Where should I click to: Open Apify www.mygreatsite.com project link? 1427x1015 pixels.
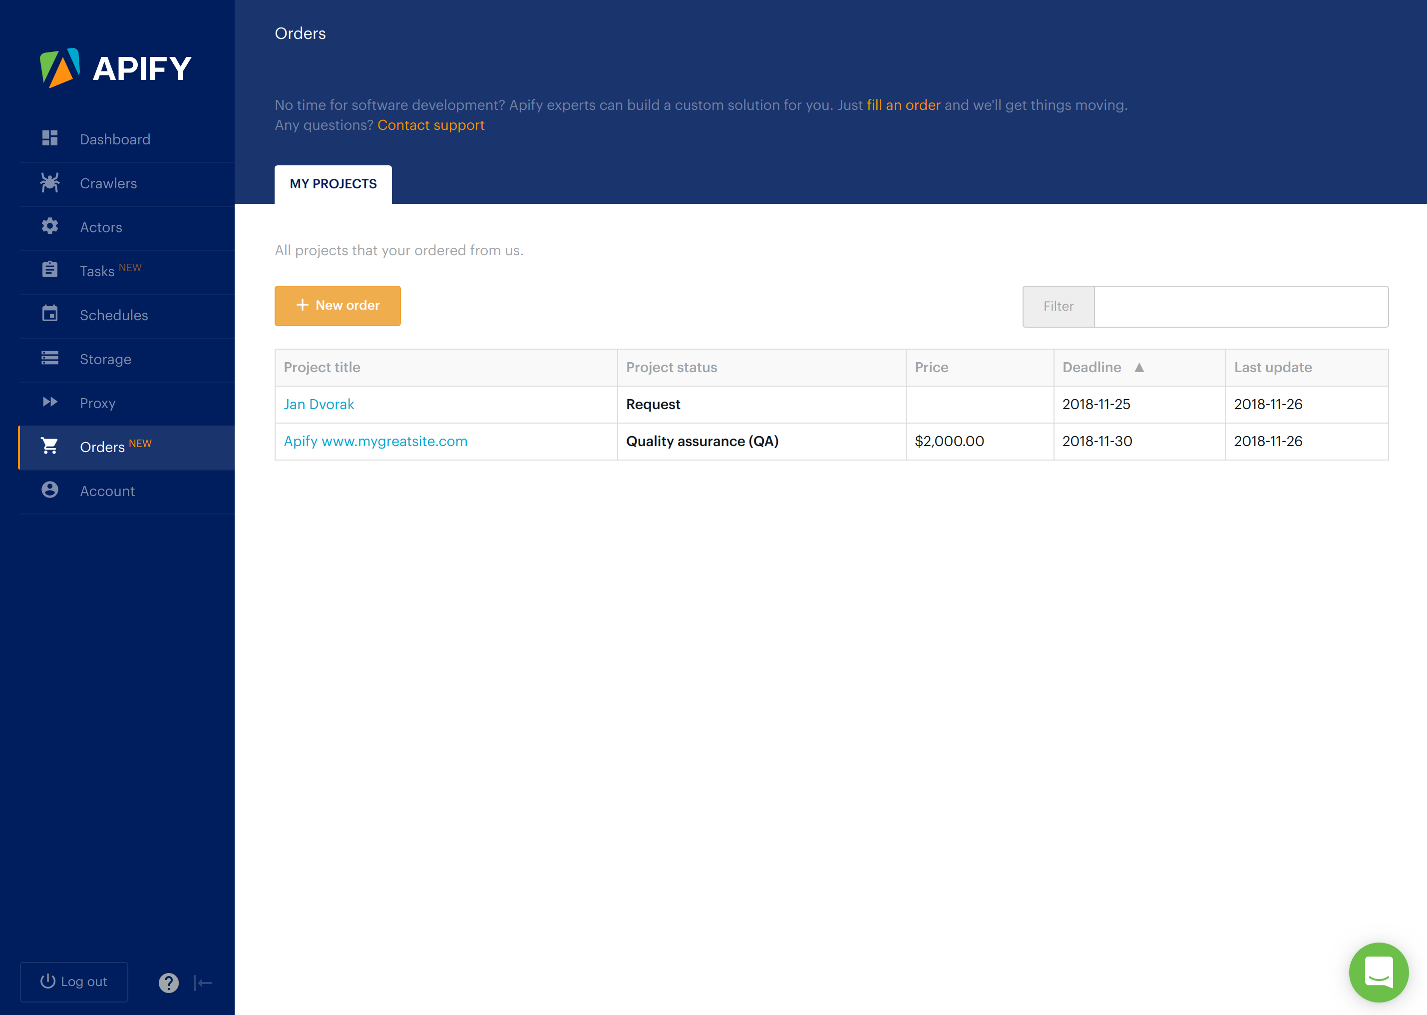coord(375,441)
